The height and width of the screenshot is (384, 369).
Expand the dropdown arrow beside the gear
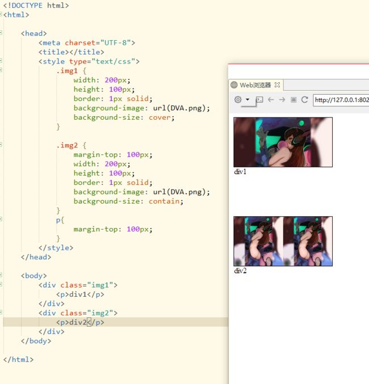pos(248,99)
